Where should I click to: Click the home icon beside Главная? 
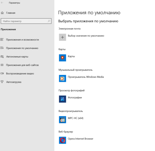tap(2, 13)
